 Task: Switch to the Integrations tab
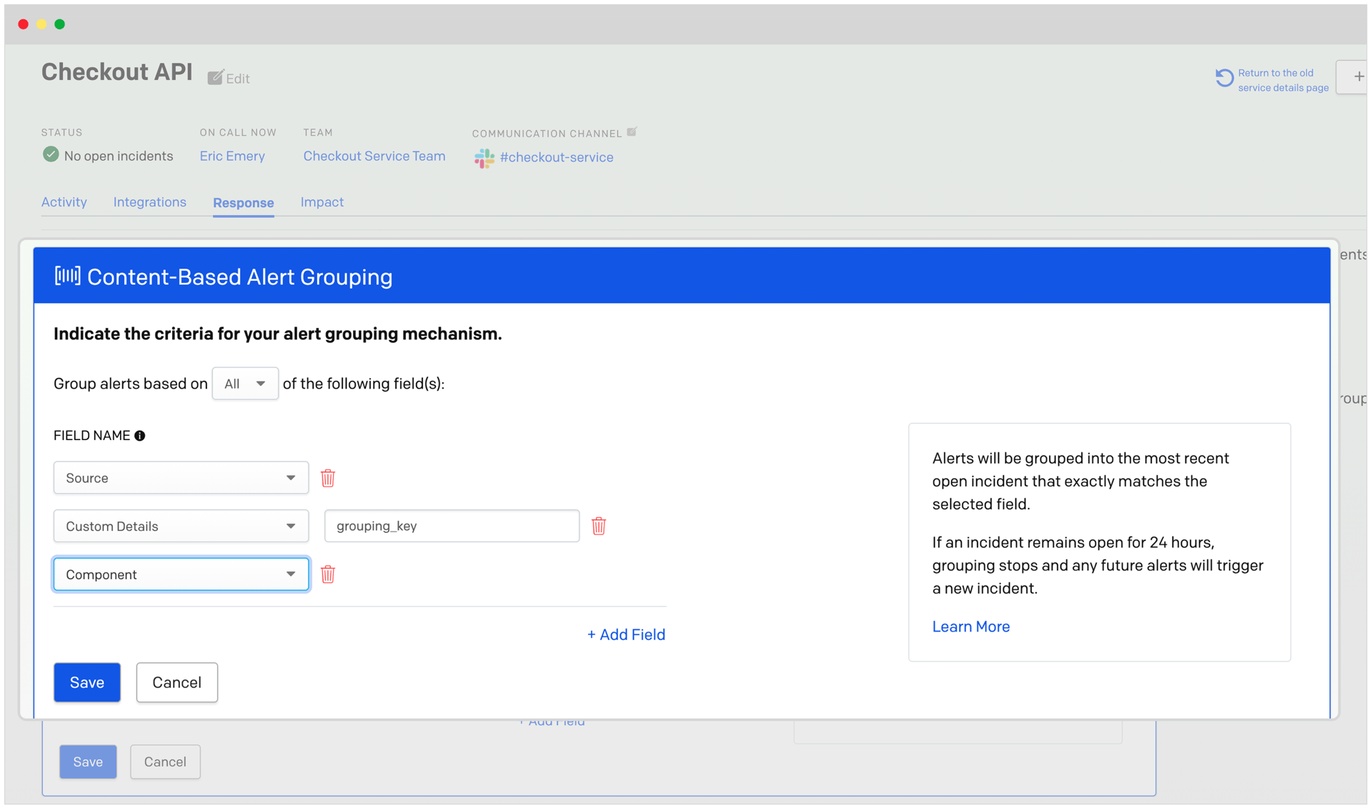coord(149,202)
